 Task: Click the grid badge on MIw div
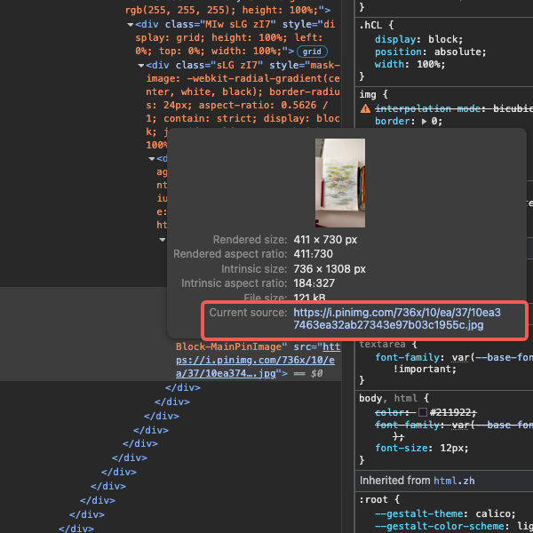313,52
